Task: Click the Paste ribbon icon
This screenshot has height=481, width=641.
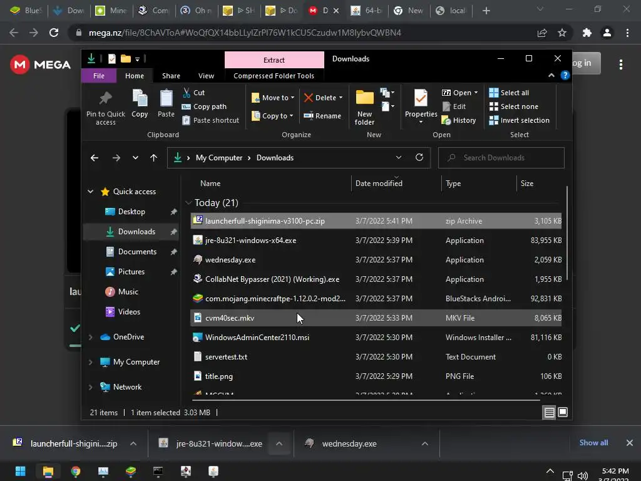Action: 166,98
